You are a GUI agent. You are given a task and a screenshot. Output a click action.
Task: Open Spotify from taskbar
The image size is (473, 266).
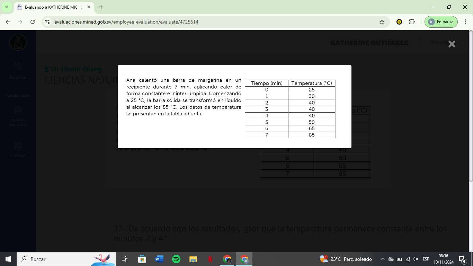tap(176, 259)
